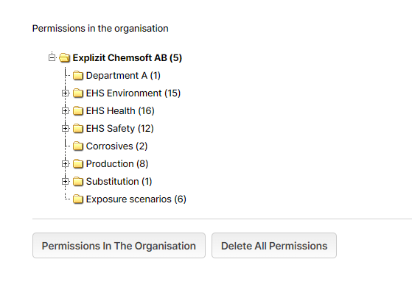This screenshot has width=412, height=301.
Task: Click Permissions In The Organisation button
Action: point(119,246)
